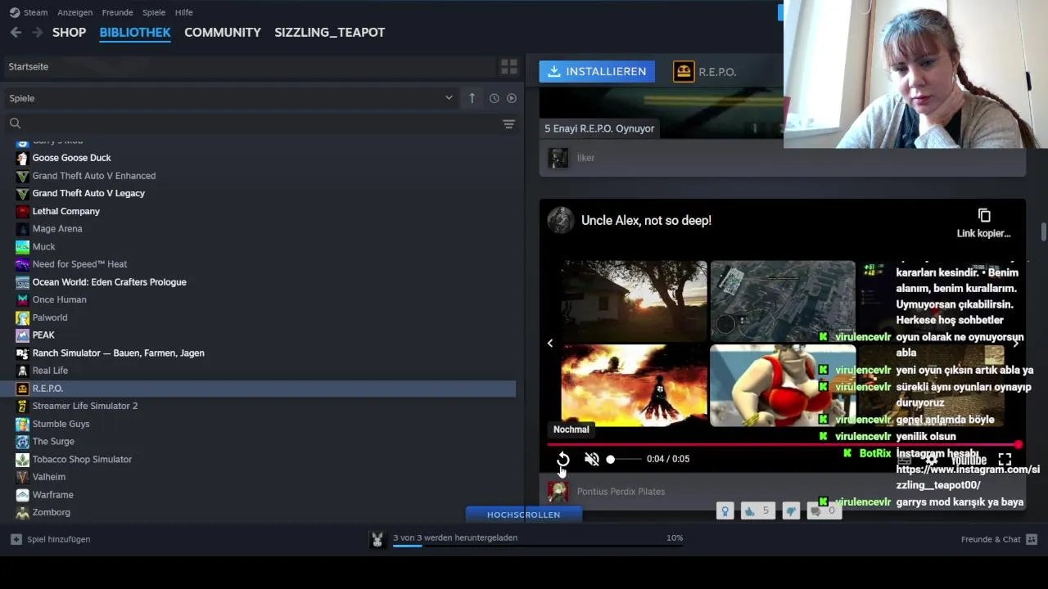Expand the Spiele filter dropdown
Image resolution: width=1048 pixels, height=589 pixels.
(x=230, y=98)
